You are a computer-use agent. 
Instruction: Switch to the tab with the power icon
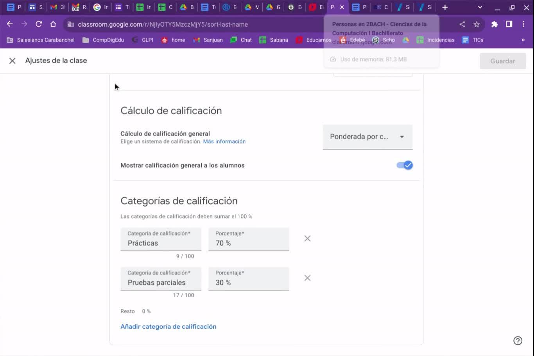pyautogui.click(x=294, y=7)
